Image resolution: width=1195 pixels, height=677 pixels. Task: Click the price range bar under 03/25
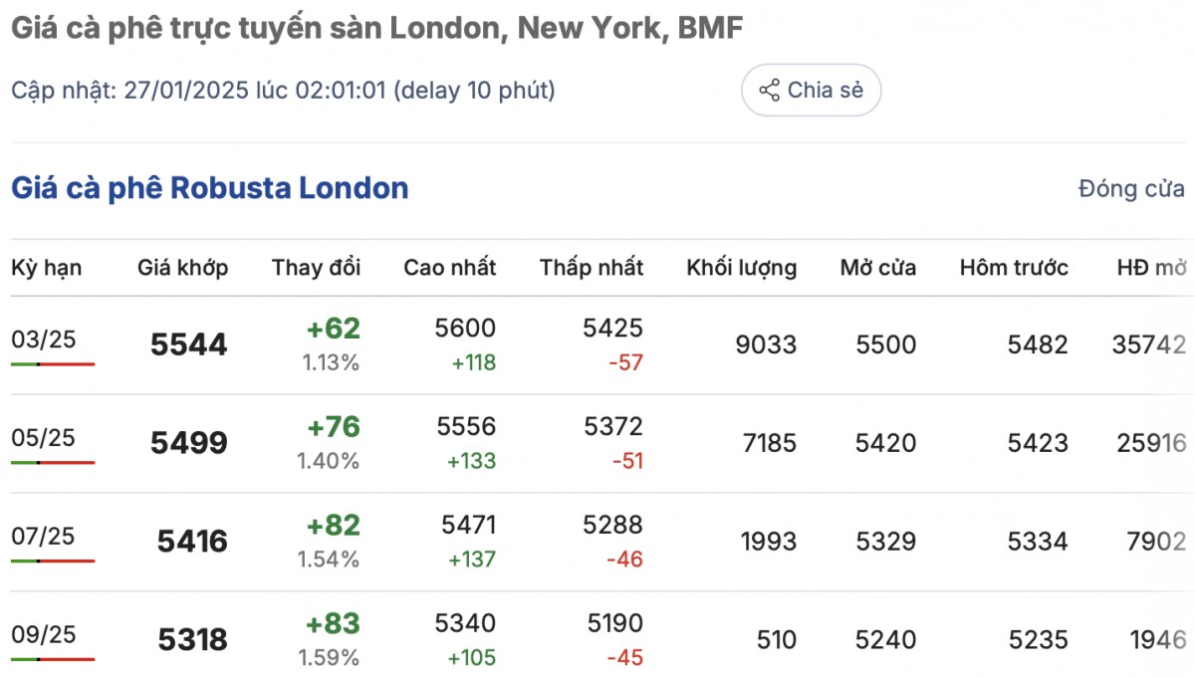pos(53,364)
